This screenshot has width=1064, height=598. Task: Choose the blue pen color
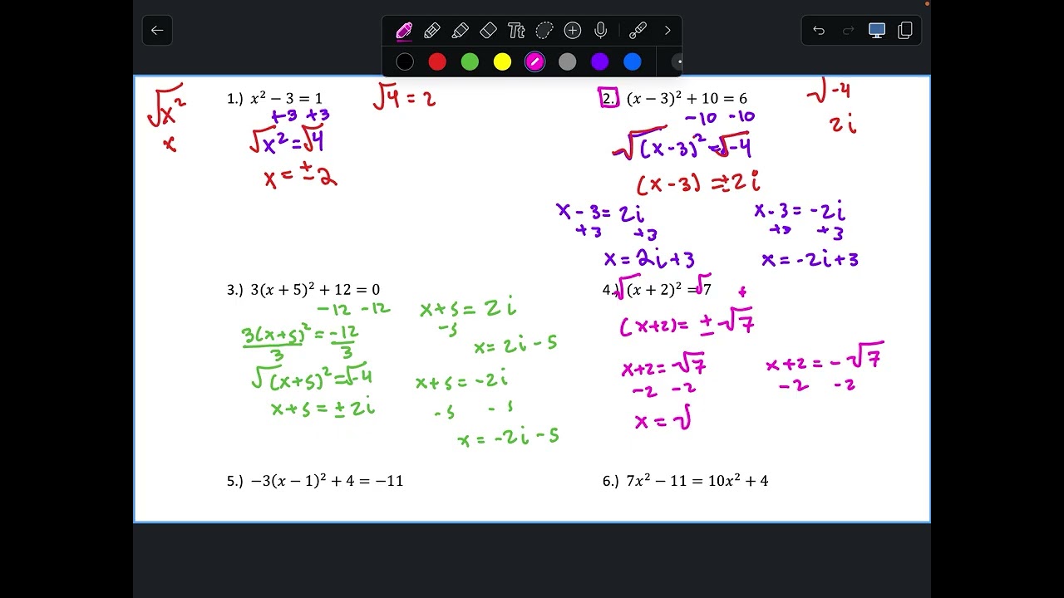tap(633, 62)
